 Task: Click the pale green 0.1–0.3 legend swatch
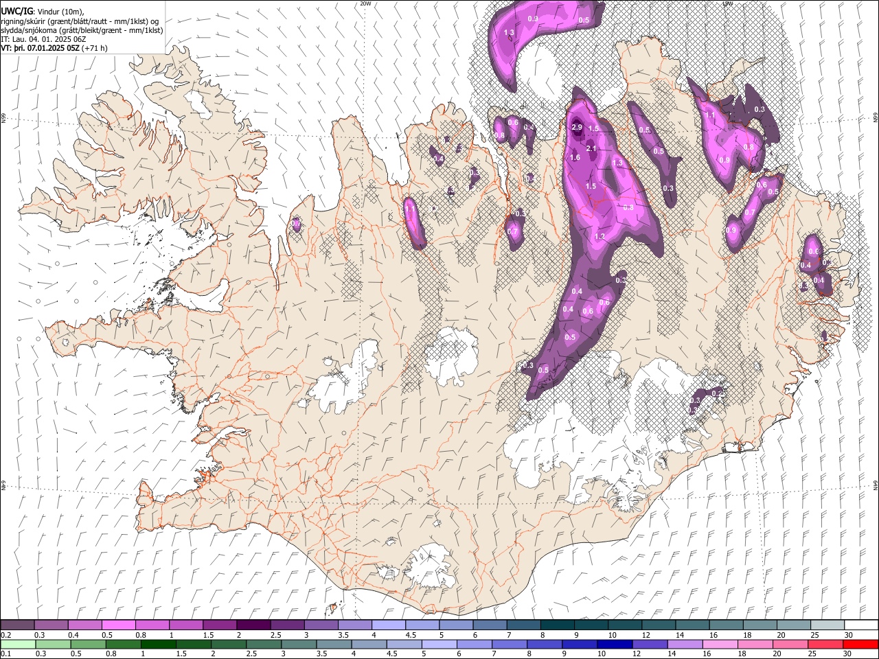coord(17,644)
